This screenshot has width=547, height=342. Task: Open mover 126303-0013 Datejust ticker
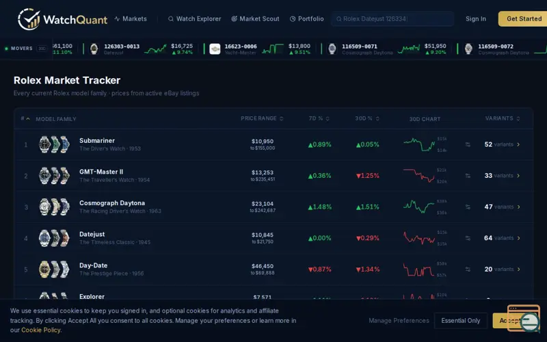pyautogui.click(x=142, y=49)
